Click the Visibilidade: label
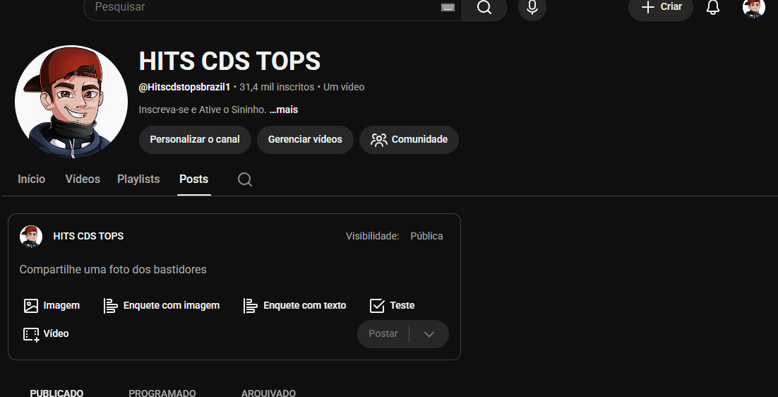This screenshot has width=778, height=397. [x=373, y=236]
